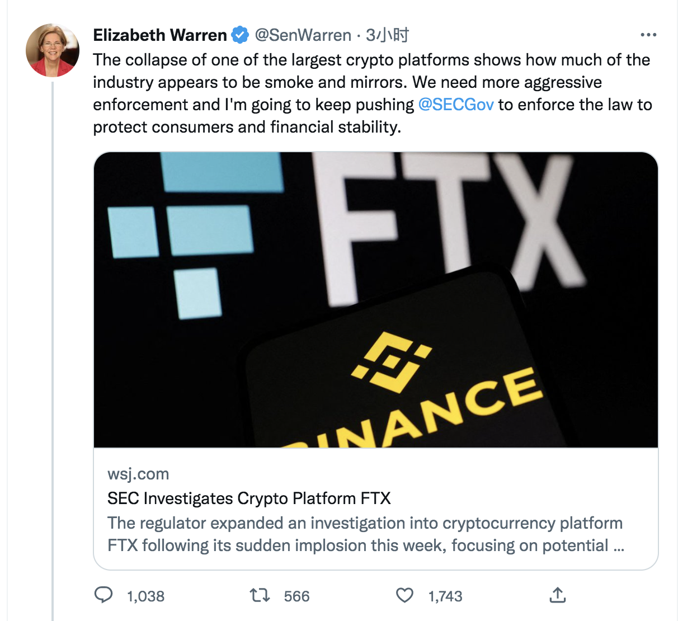Like the tweet about FTX collapse
This screenshot has width=678, height=621.
[x=406, y=596]
